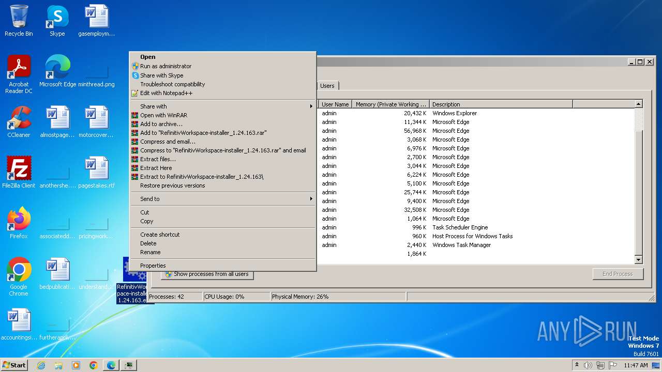
Task: Click the volume speaker tray icon
Action: coord(588,365)
